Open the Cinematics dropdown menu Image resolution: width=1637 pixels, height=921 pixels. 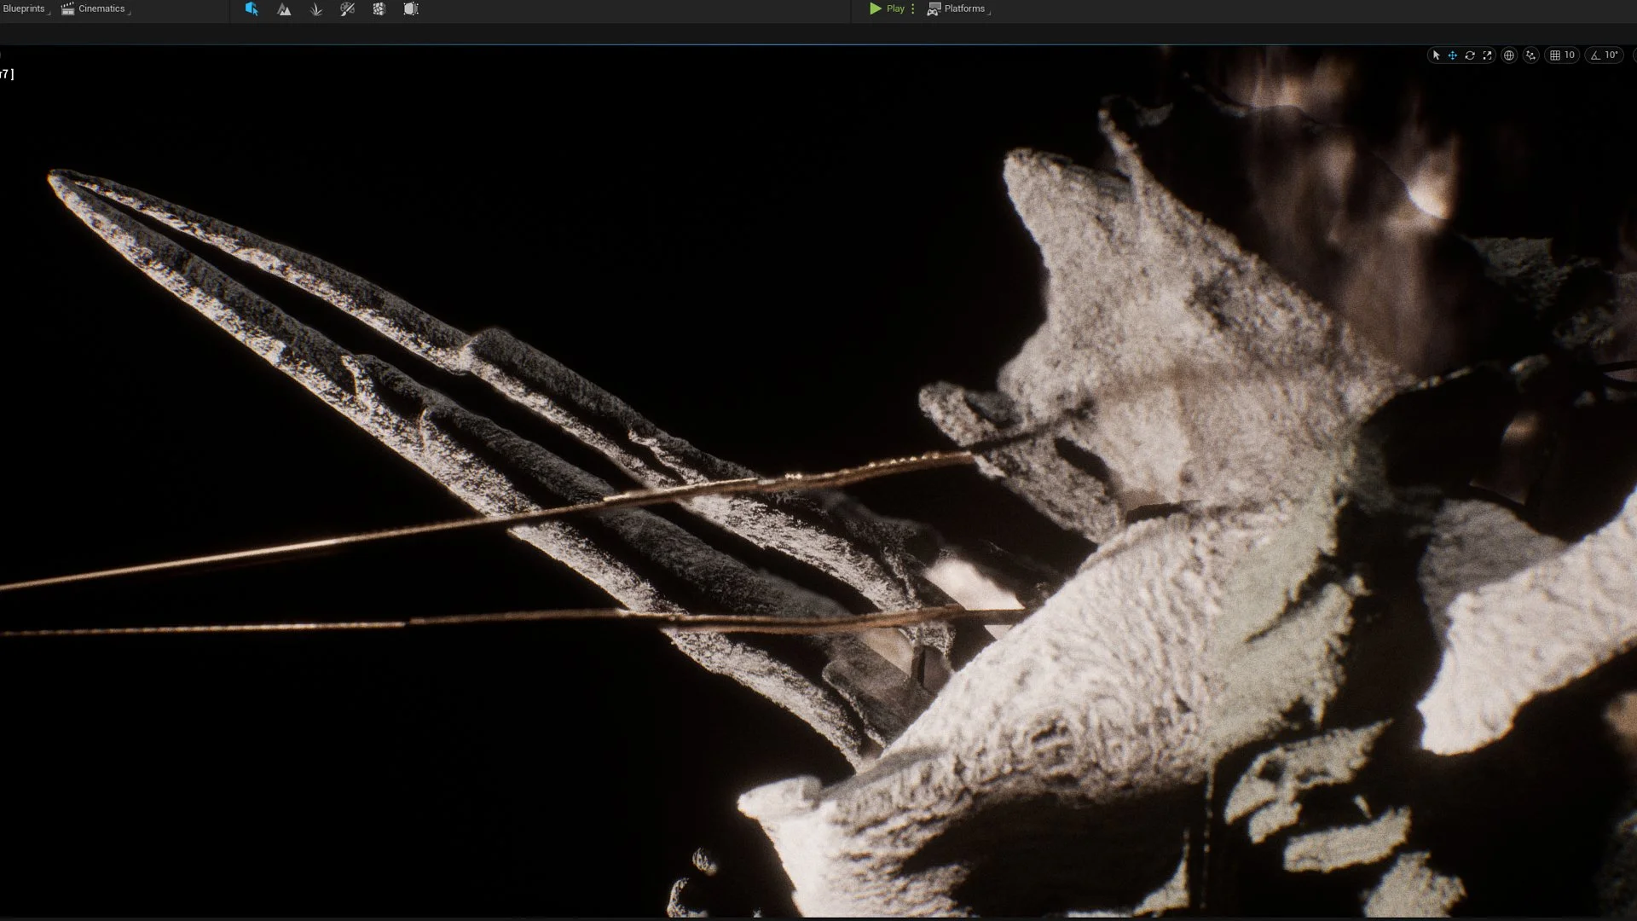[x=95, y=9]
